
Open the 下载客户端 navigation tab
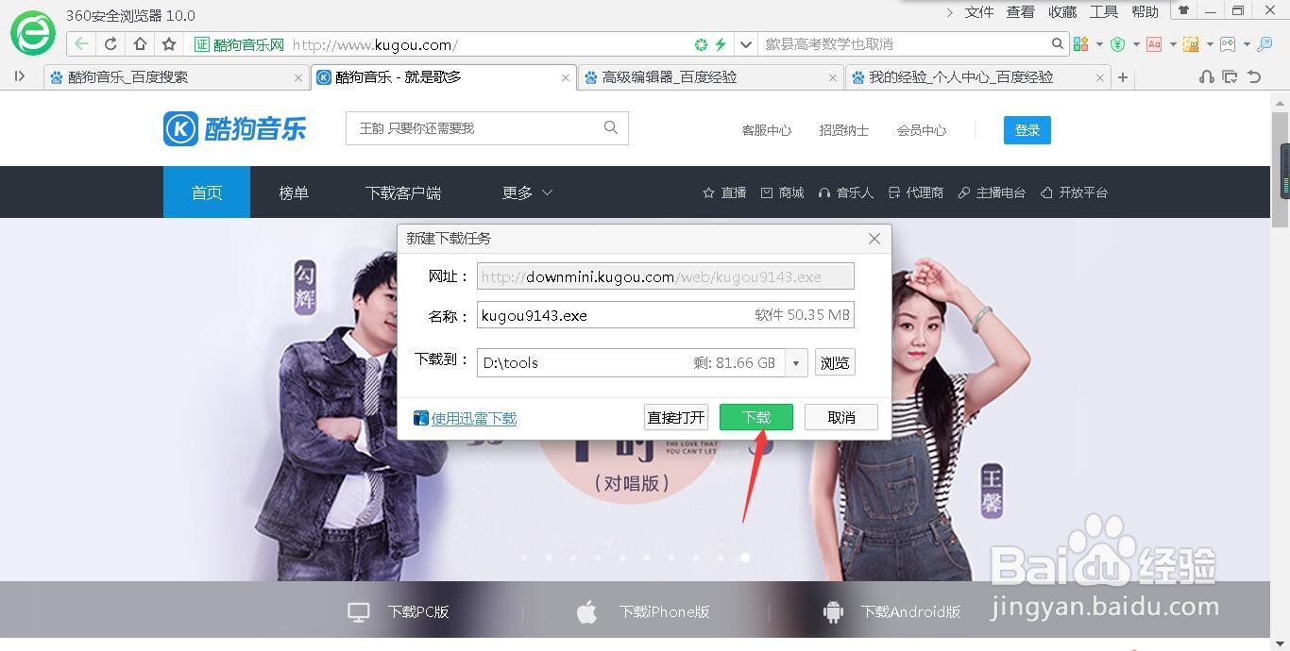click(403, 192)
